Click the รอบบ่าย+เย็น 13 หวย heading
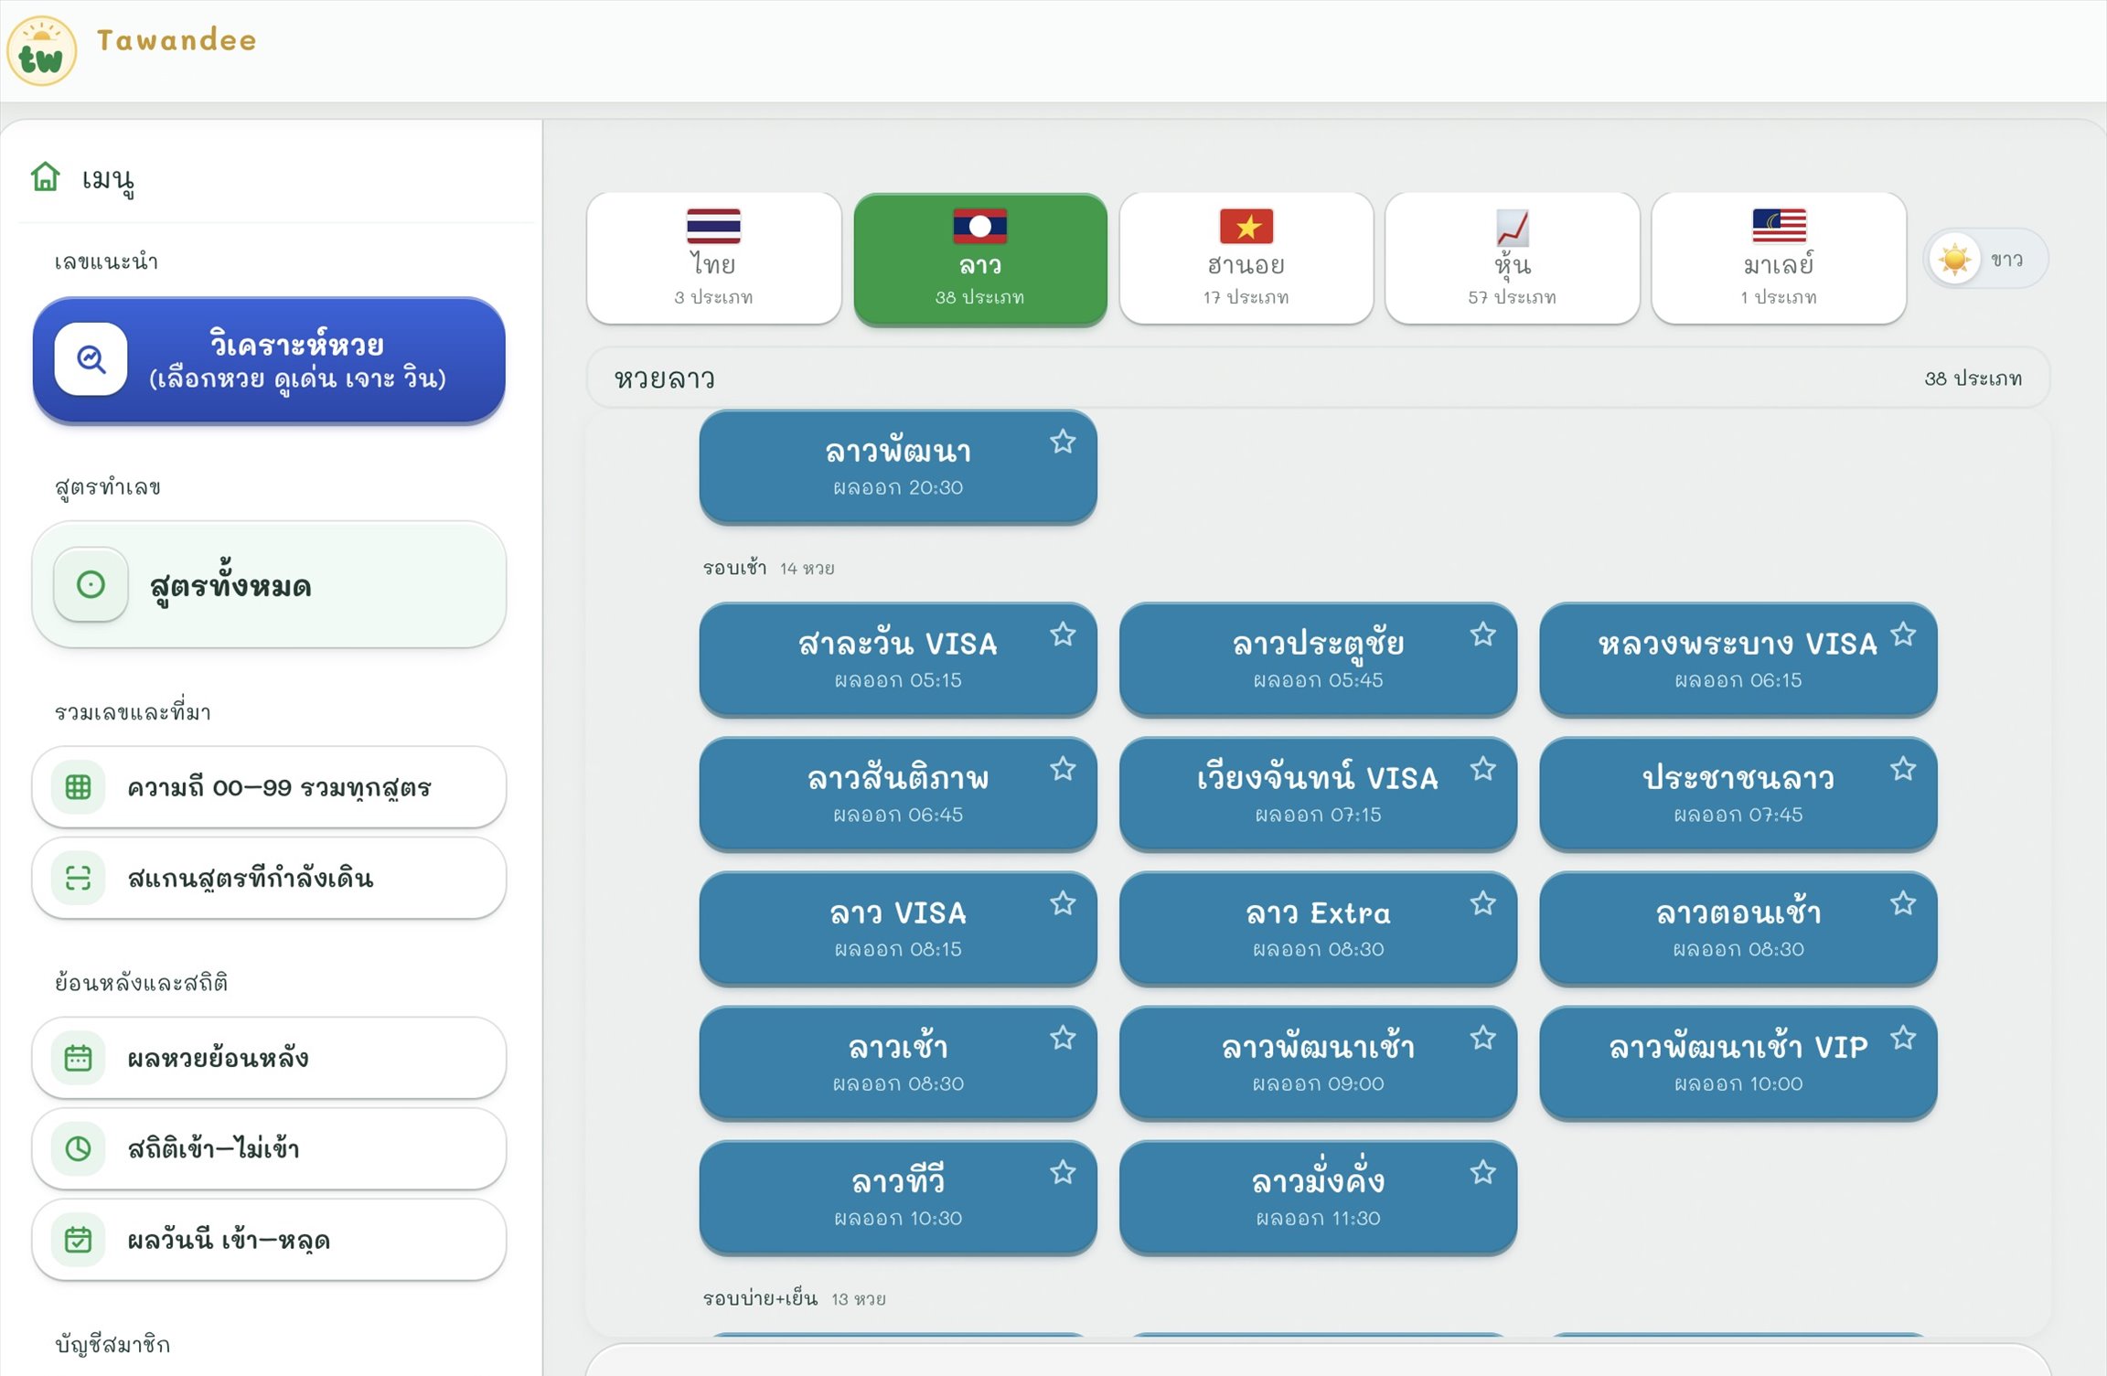The image size is (2107, 1376). [x=794, y=1298]
